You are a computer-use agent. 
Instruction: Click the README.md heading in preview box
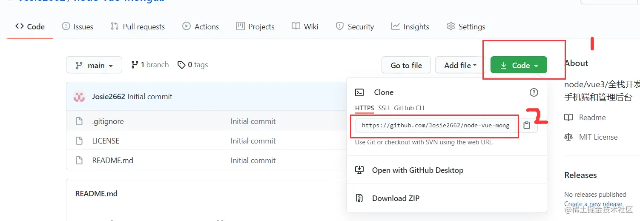(x=96, y=194)
